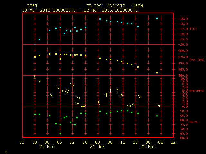Select the latitude text 76.72S
206x154 pixels.
(93, 6)
